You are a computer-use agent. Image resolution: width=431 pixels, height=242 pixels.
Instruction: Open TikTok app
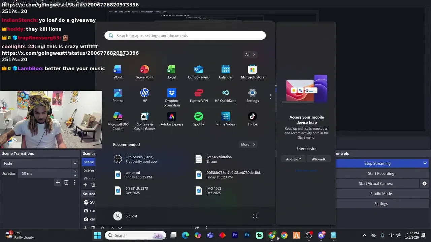[253, 119]
